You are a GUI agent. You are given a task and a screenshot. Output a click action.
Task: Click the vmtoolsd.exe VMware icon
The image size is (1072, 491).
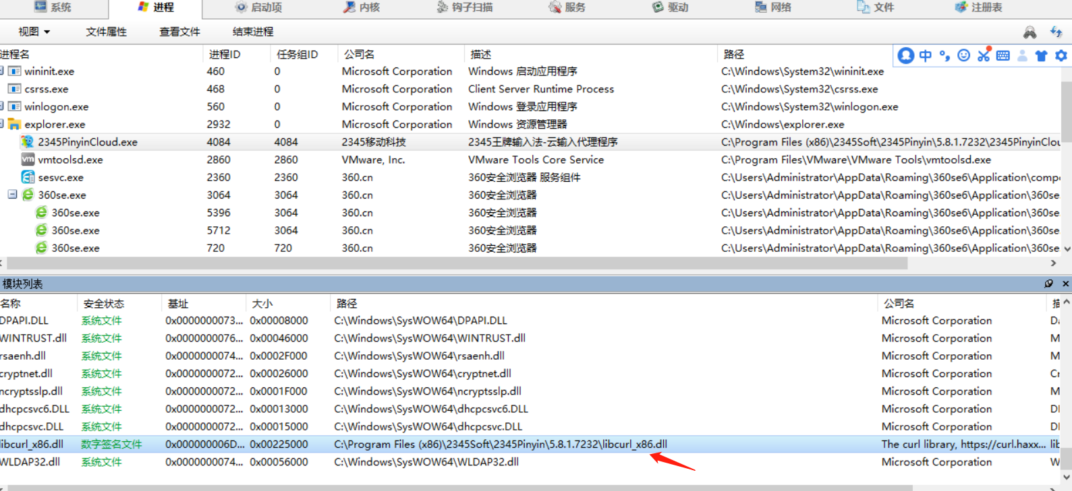coord(28,159)
